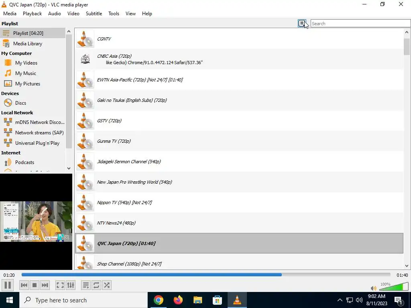411x308 pixels.
Task: Select QVC Japan (720p) playing entry
Action: 239,243
